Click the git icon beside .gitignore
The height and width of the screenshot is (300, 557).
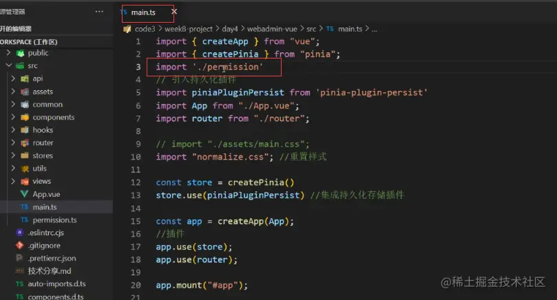pos(19,246)
